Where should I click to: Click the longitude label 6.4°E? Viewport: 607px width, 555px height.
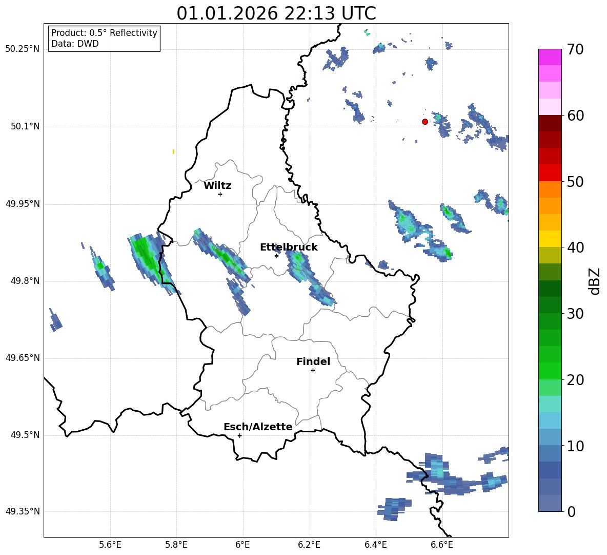(x=375, y=545)
